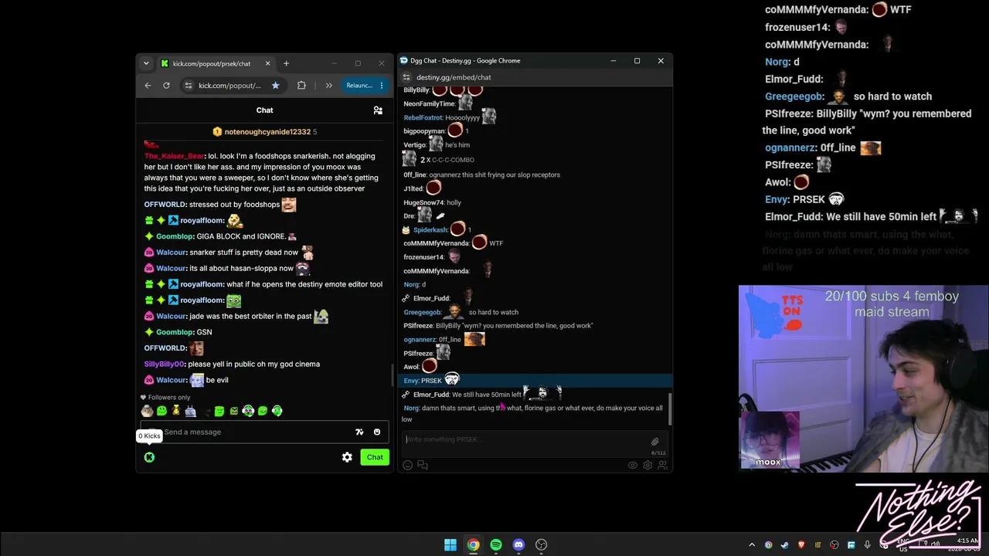Click username The_Kaiser_Bear in Kick chat
Viewport: 989px width, 556px height.
[174, 156]
